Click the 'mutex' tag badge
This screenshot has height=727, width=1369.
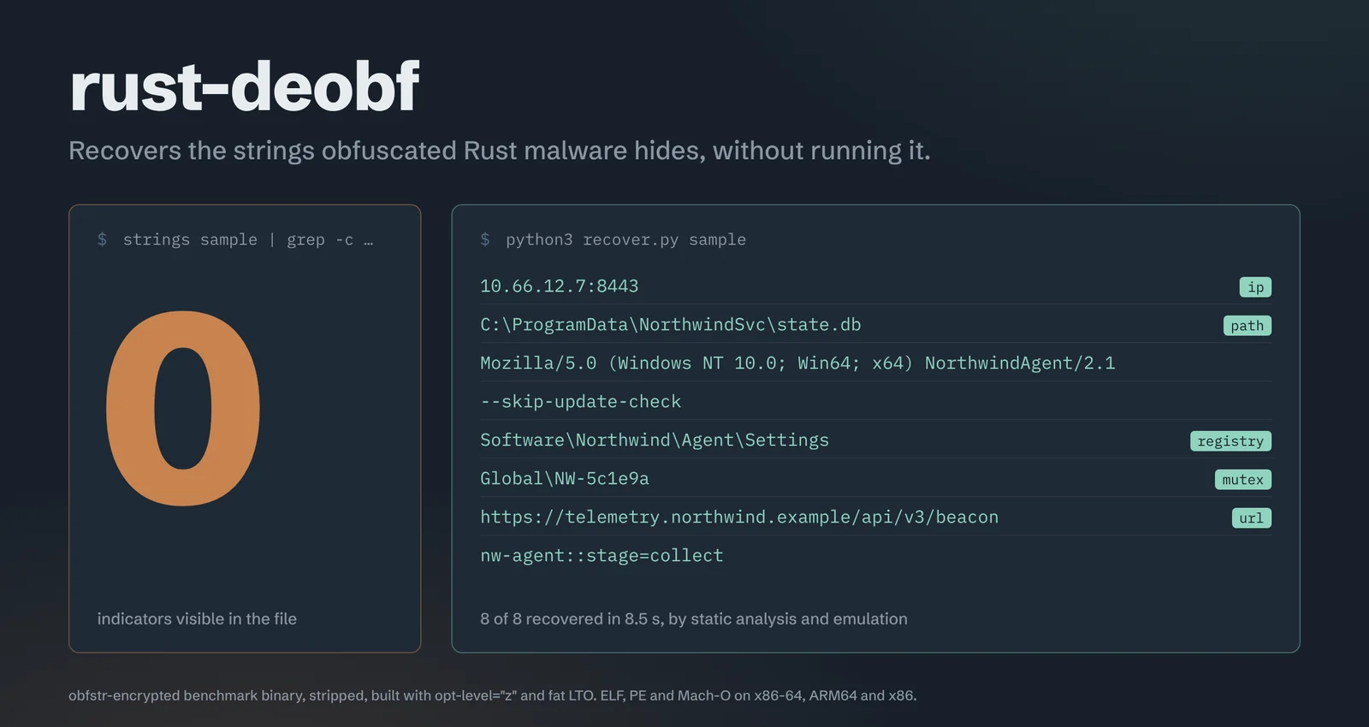point(1243,480)
